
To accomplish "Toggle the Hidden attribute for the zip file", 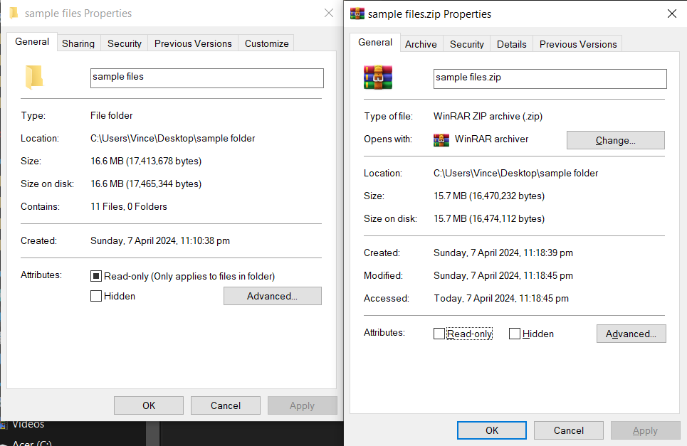I will pyautogui.click(x=514, y=333).
